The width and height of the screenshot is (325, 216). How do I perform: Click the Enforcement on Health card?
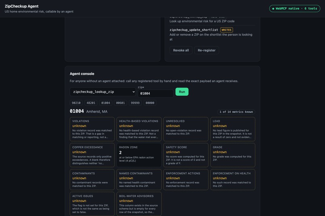233,180
